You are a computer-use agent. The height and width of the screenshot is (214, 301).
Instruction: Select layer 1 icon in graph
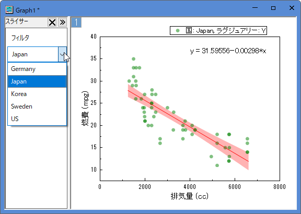tap(76, 22)
